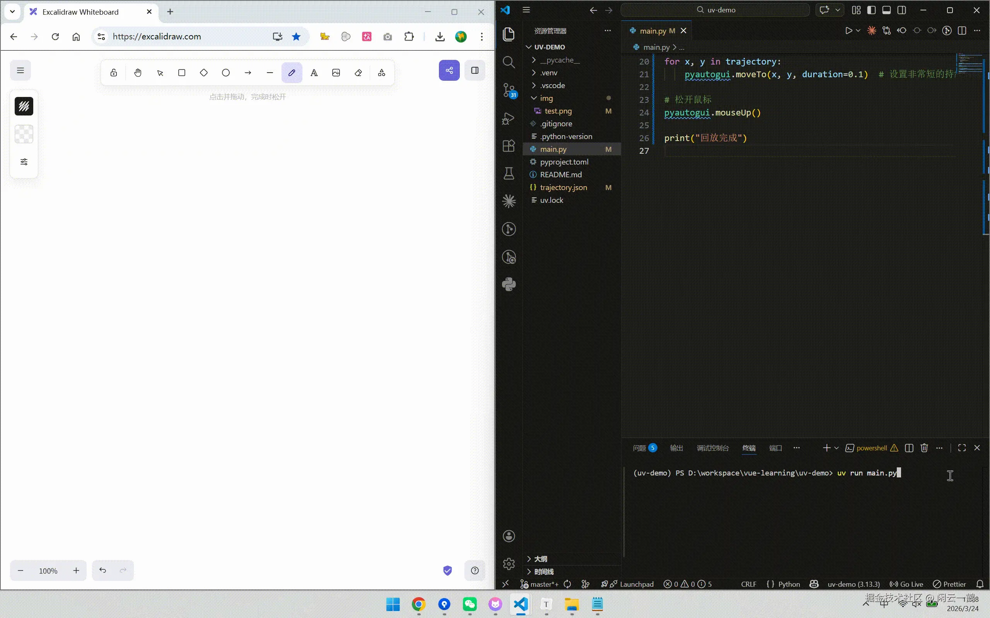Reset zoom via the 100% button
The image size is (990, 618).
coord(48,570)
